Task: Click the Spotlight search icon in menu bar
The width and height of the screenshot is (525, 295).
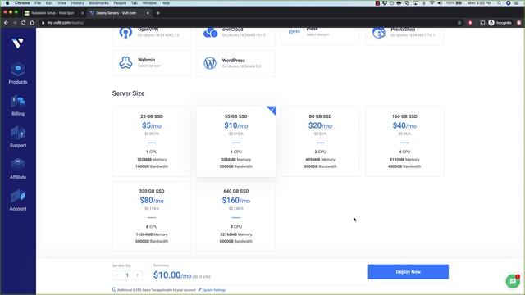Action: tap(499, 3)
